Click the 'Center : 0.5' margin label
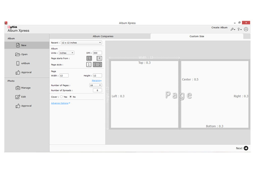Screen dimensions: 255x174 point(190,79)
